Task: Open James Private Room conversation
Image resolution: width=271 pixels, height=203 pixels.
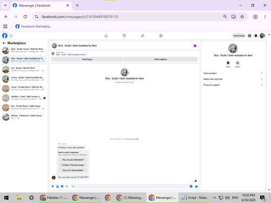Action: 24,88
